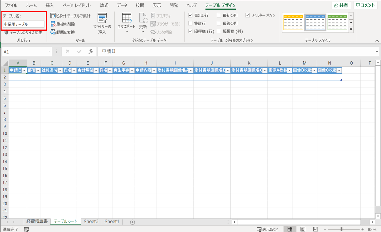Open the 部署 column filter dropdown
Screen dimensions: 381x232
[38, 71]
